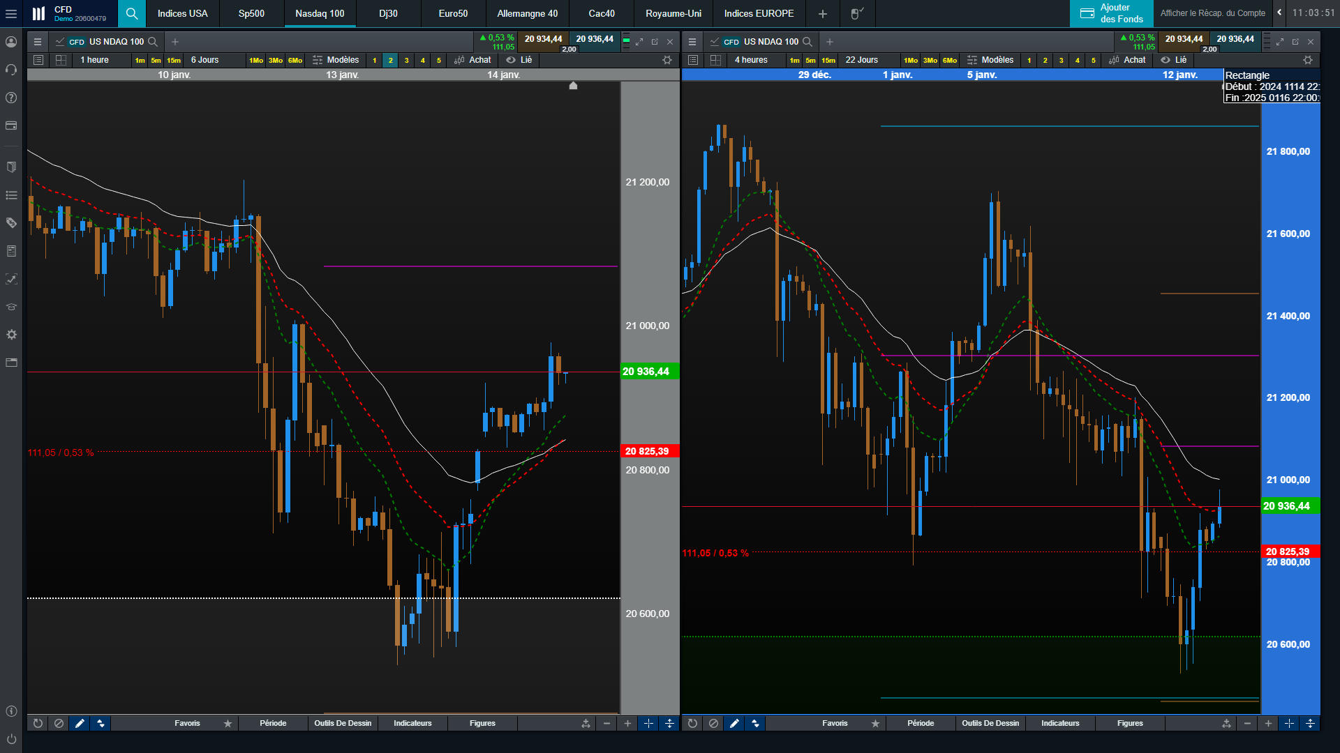
Task: Open the headset support icon in sidebar
Action: tap(11, 70)
